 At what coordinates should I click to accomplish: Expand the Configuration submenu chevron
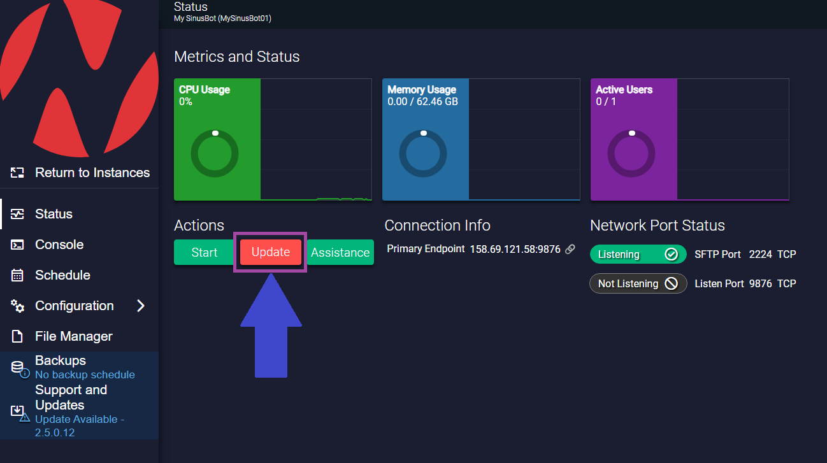coord(141,305)
